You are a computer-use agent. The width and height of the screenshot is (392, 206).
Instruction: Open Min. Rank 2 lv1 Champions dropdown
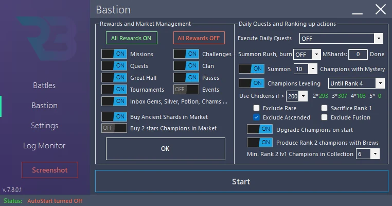(368, 154)
